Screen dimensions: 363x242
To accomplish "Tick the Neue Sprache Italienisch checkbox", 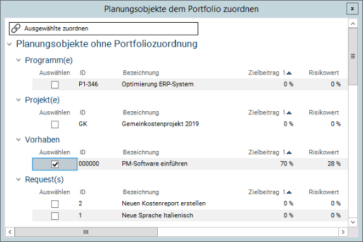I will pyautogui.click(x=55, y=216).
